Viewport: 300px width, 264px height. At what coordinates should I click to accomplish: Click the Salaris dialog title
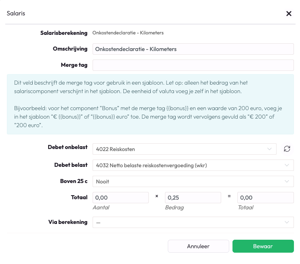click(x=16, y=13)
